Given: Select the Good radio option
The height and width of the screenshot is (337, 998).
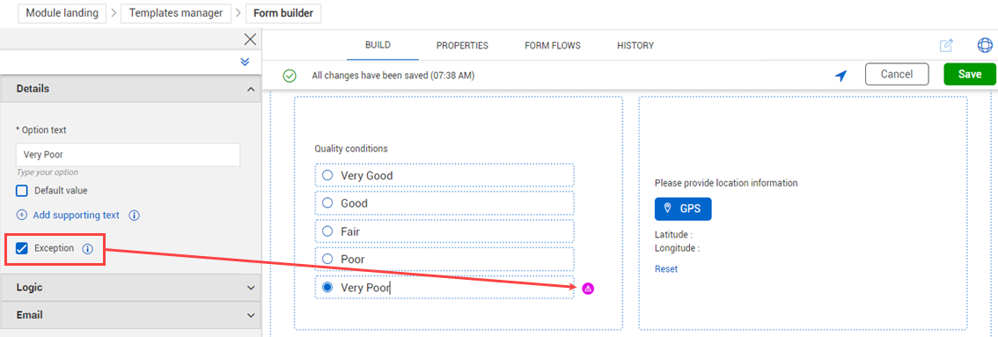Looking at the screenshot, I should (x=327, y=203).
